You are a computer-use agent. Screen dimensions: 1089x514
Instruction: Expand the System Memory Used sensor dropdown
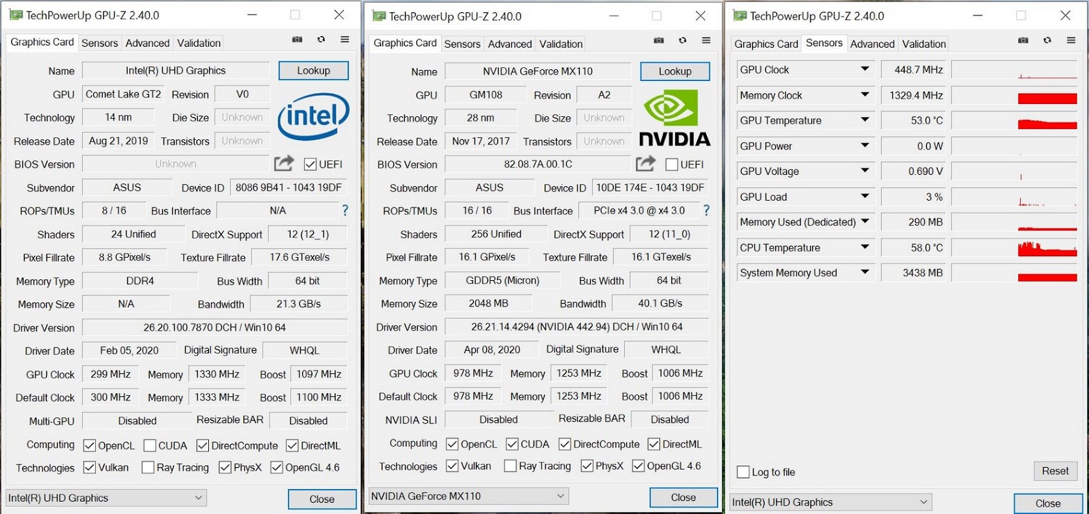tap(865, 272)
